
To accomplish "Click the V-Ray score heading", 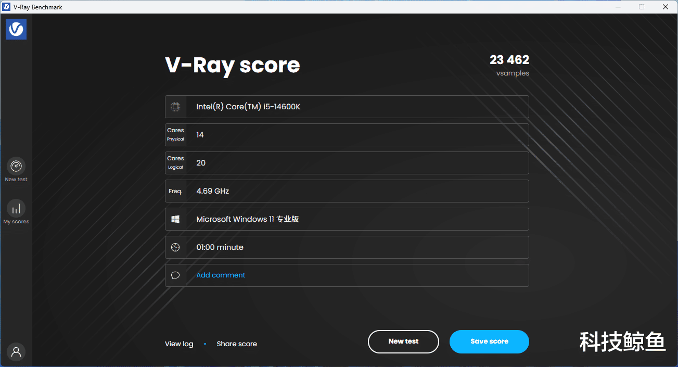I will click(x=233, y=66).
